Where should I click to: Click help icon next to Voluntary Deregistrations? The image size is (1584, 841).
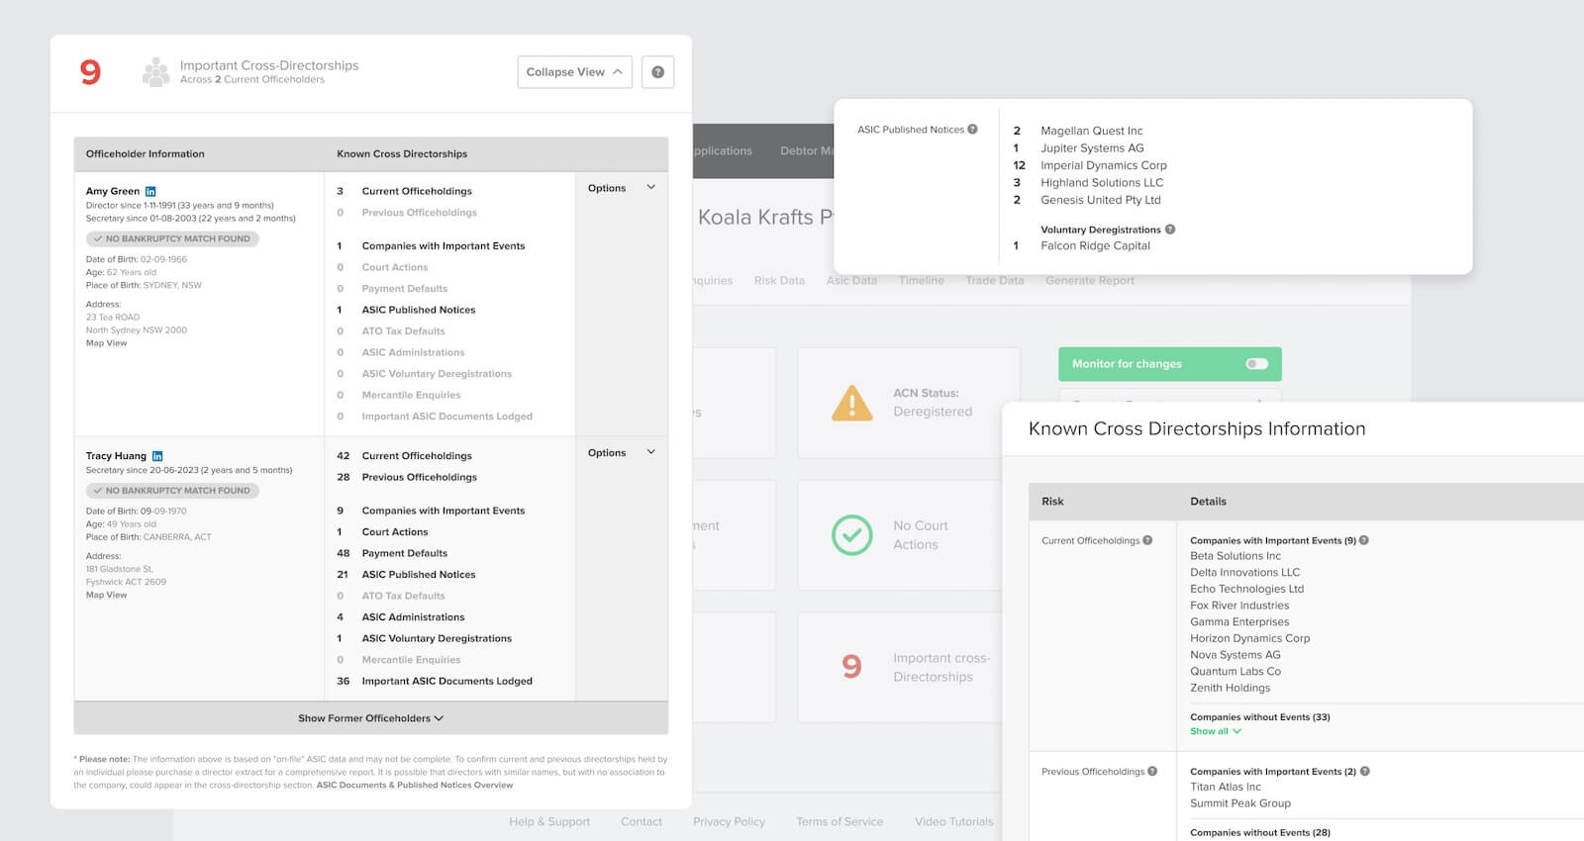(x=1170, y=230)
